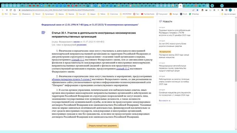This screenshot has height=133, width=237.
Task: Open the browser side panel icon
Action: [x=226, y=10]
